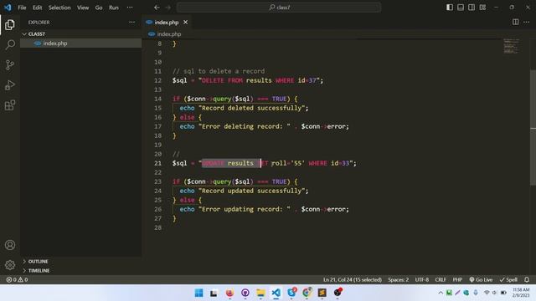Go forward with the navigation arrow
The width and height of the screenshot is (536, 301).
click(x=167, y=8)
